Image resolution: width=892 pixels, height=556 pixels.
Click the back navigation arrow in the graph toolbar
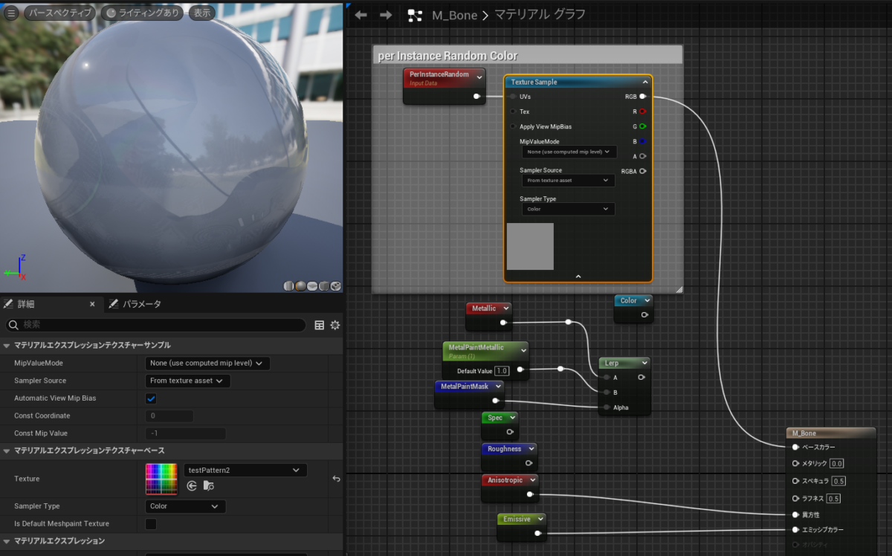pos(361,15)
